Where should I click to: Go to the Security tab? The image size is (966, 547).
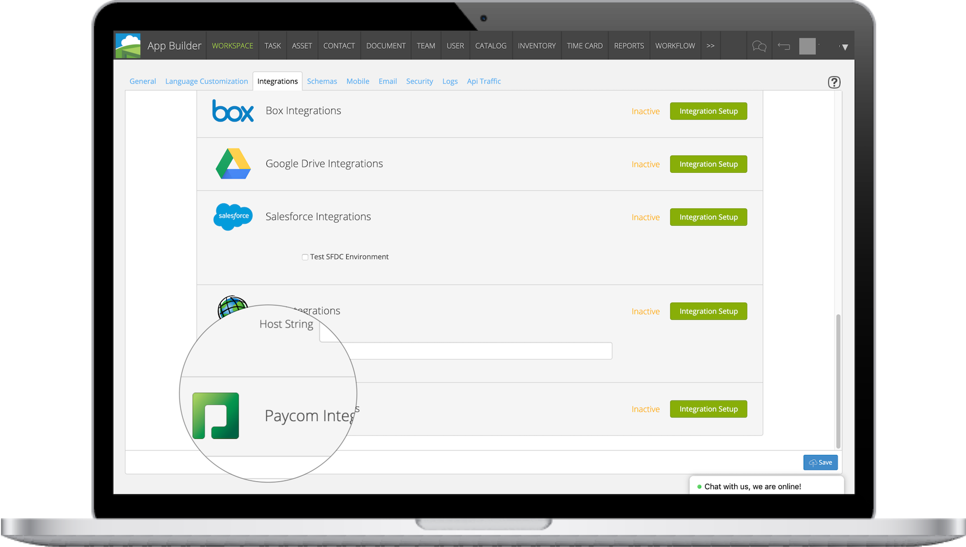click(x=419, y=81)
